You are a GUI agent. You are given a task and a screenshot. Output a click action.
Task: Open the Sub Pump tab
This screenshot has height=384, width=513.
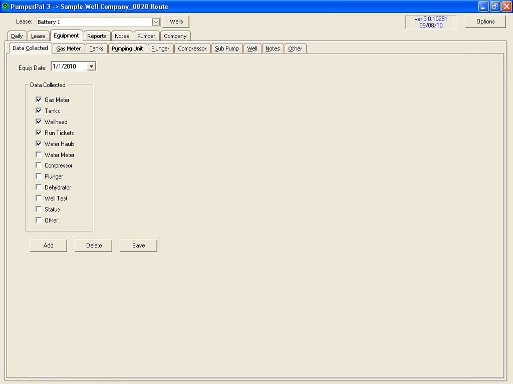(227, 48)
